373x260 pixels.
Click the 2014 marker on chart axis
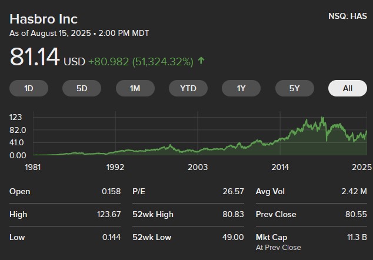[280, 167]
